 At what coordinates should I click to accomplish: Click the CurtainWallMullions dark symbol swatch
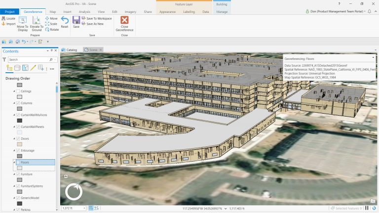(x=20, y=121)
